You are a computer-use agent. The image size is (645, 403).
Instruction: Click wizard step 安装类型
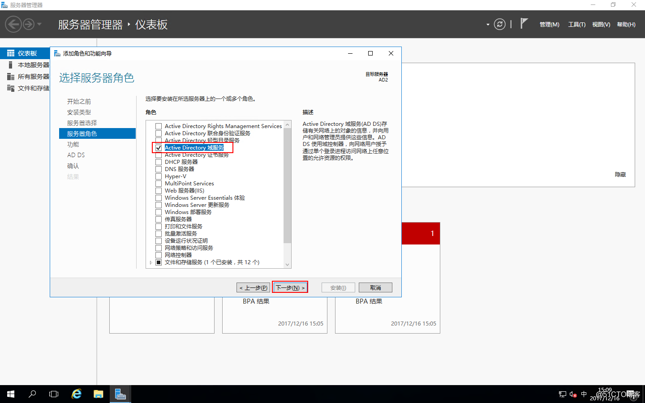[x=79, y=112]
